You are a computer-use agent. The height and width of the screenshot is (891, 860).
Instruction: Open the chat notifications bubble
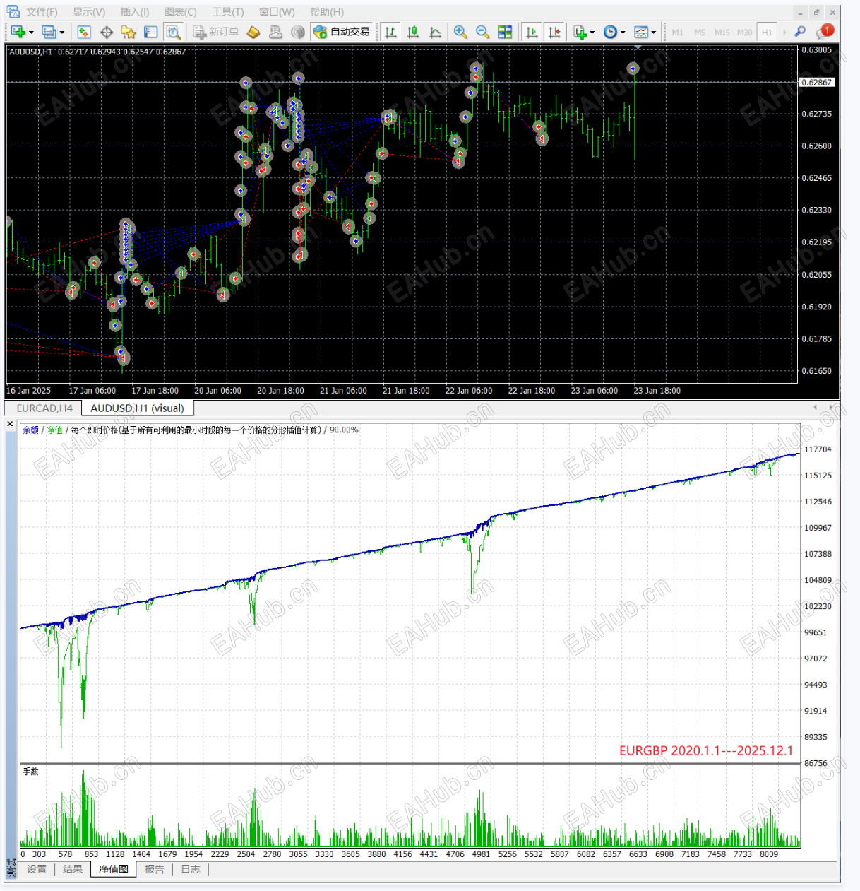825,31
